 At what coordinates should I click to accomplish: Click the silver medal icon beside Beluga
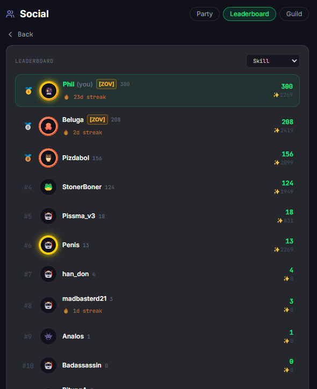[28, 126]
